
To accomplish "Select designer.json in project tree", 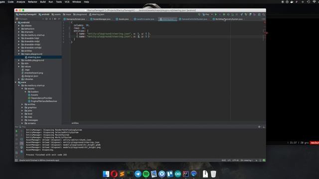I will 31,76.
